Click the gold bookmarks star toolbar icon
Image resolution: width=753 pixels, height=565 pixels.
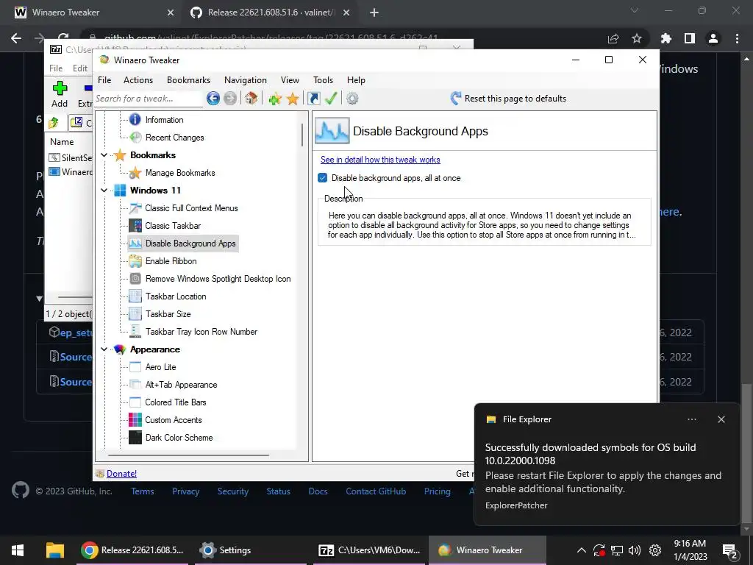tap(293, 99)
